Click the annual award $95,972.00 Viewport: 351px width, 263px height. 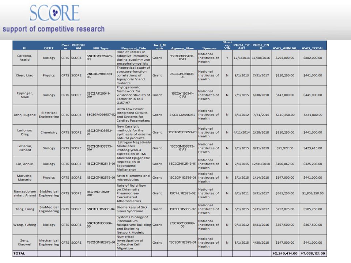(285, 148)
